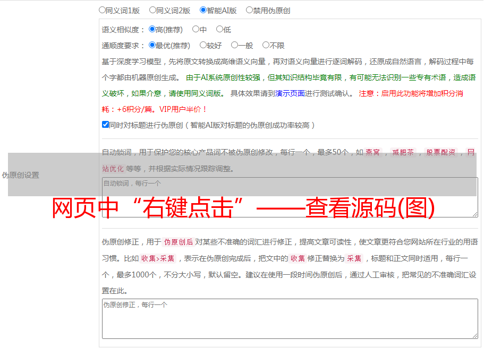Click the 伪原创修正 textarea resize handle
The image size is (484, 349).
pos(474,335)
